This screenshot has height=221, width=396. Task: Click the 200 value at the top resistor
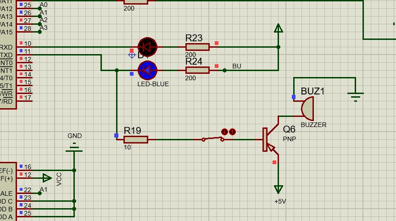(x=129, y=8)
